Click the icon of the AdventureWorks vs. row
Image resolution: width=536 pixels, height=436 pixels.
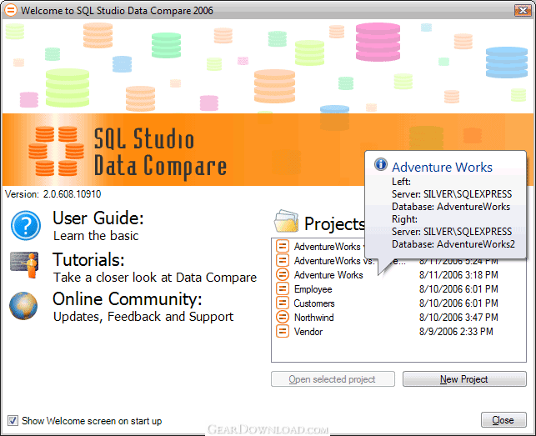point(283,261)
